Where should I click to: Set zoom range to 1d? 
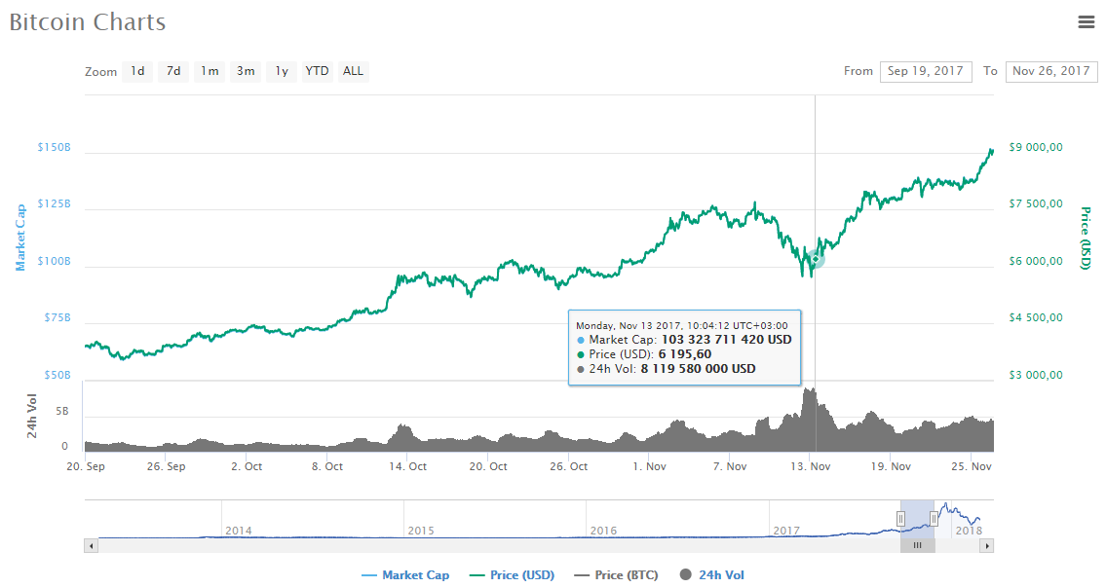coord(137,71)
